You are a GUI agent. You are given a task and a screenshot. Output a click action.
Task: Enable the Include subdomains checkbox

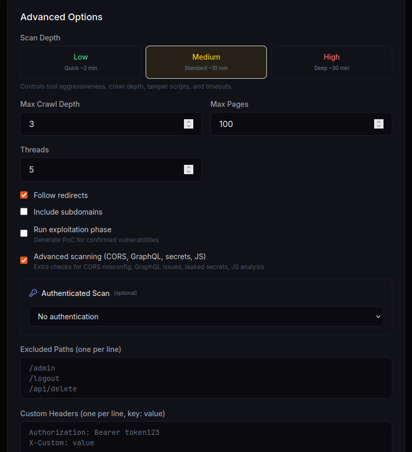coord(23,211)
